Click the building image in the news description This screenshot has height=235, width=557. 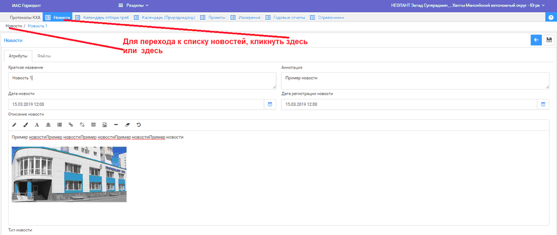69,175
